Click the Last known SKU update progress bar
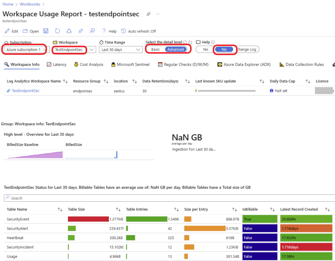This screenshot has width=335, height=261. point(226,91)
